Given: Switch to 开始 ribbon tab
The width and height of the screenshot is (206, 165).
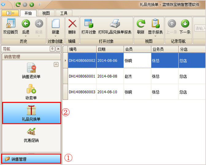Looking at the screenshot, I should 28,13.
